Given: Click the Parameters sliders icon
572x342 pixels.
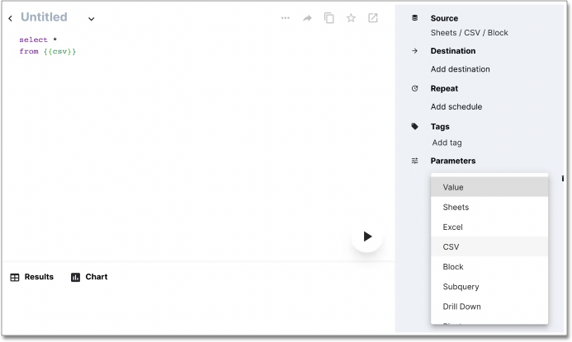Looking at the screenshot, I should pyautogui.click(x=414, y=161).
